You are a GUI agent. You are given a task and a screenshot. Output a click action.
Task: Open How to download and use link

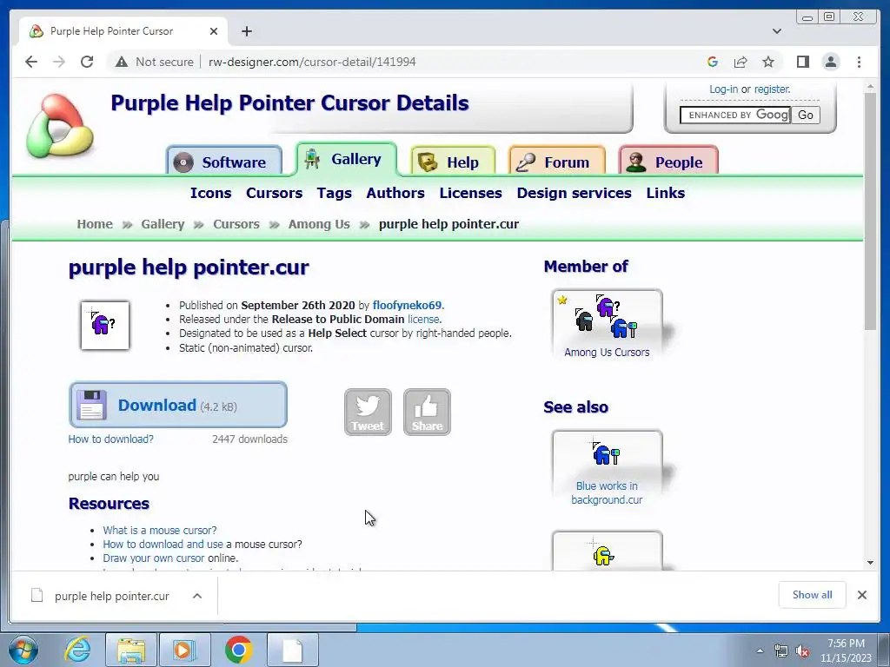[x=163, y=545]
